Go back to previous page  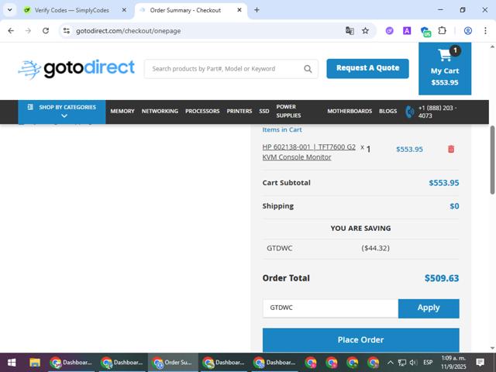(11, 31)
